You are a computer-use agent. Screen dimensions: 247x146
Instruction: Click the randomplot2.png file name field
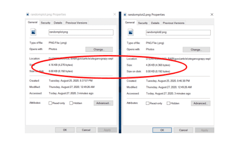[x=178, y=33]
